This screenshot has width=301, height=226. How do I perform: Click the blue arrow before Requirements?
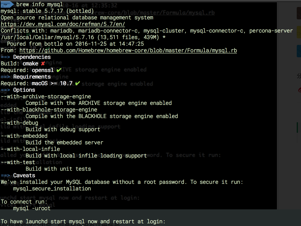(5, 77)
